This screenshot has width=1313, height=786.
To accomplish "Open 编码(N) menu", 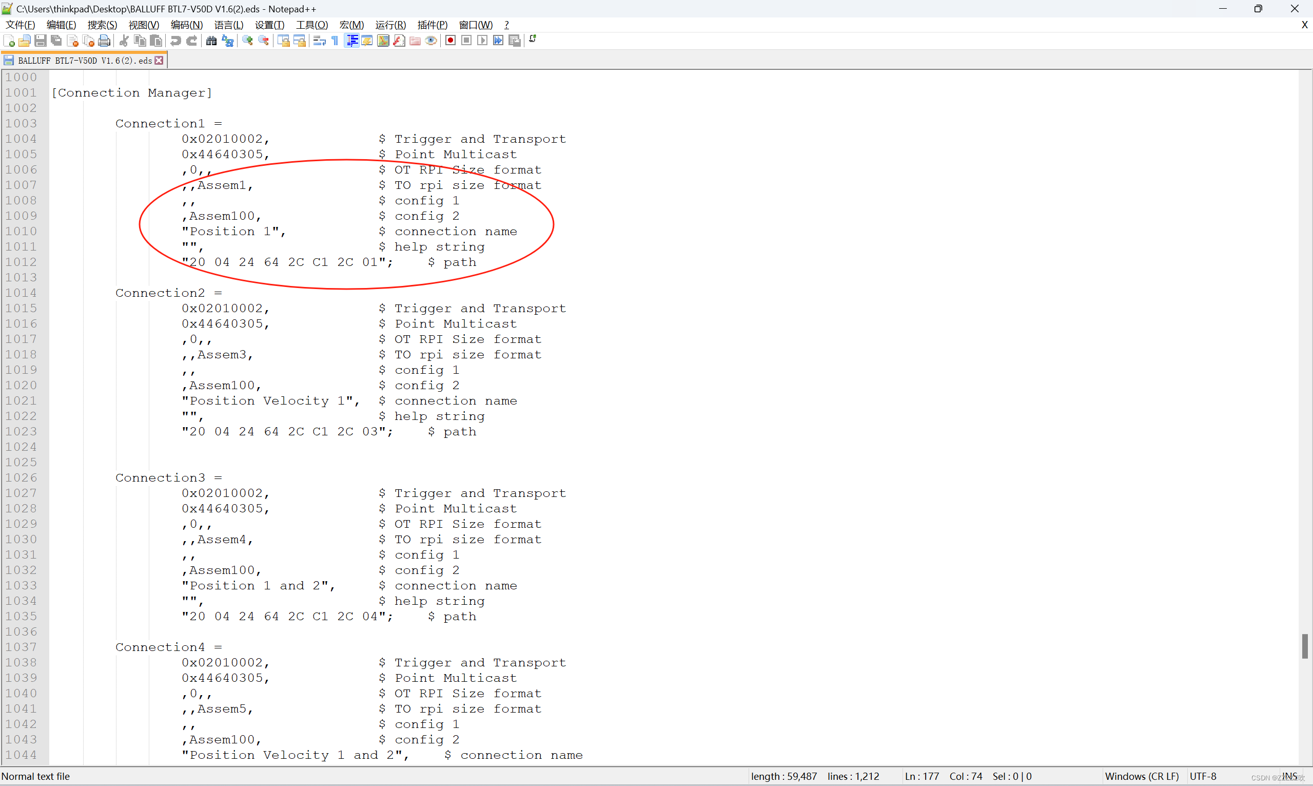I will click(187, 25).
